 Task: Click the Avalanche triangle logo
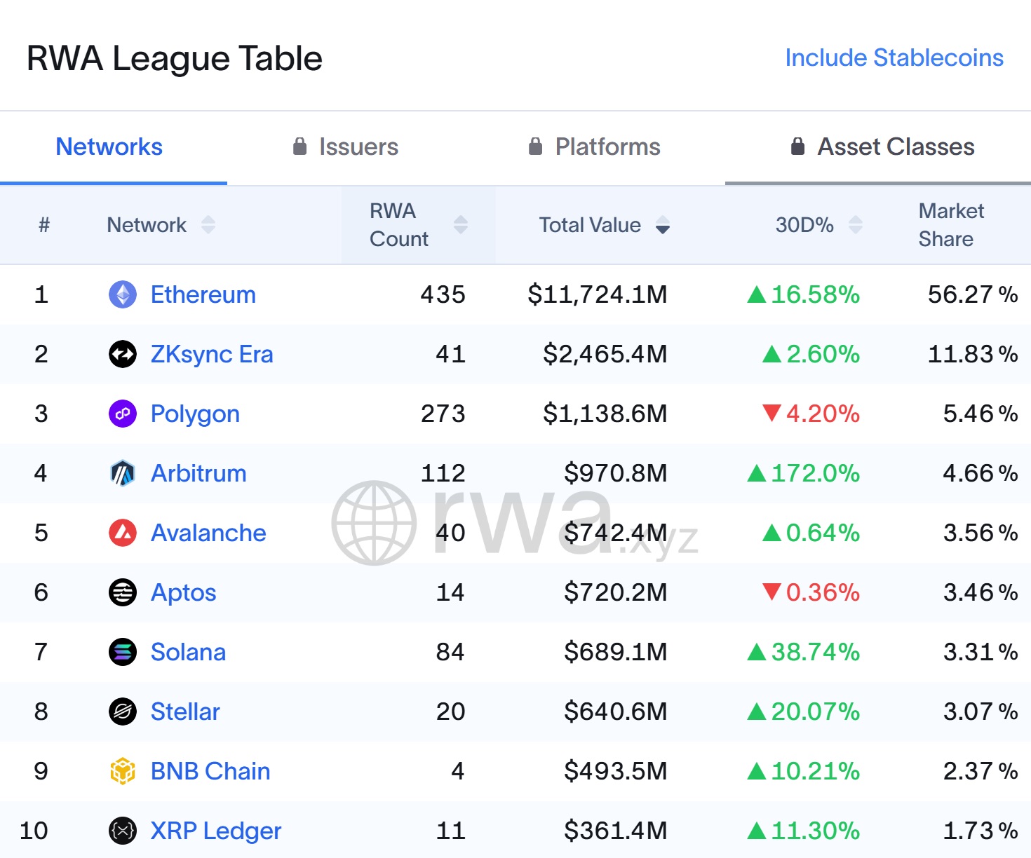[123, 533]
